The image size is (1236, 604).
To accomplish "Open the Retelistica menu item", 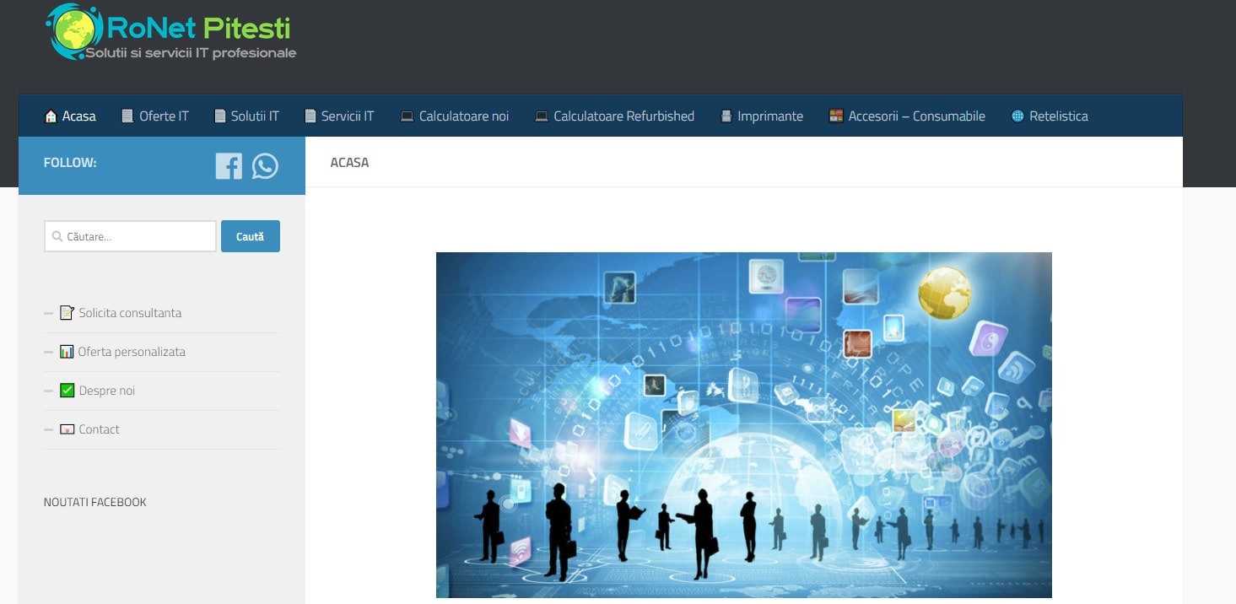I will 1050,116.
